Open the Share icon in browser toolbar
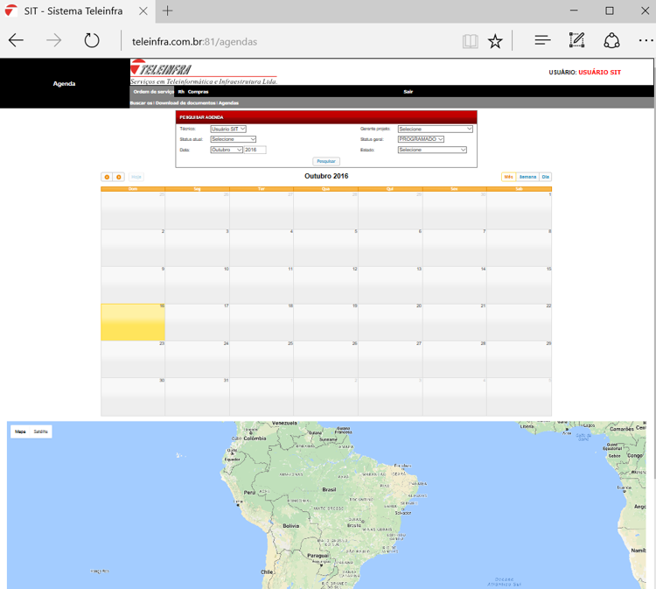 (611, 40)
